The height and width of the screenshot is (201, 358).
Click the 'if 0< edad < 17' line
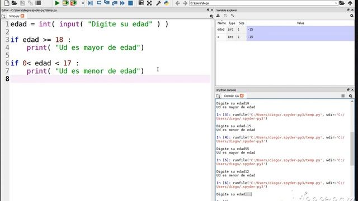tap(45, 63)
